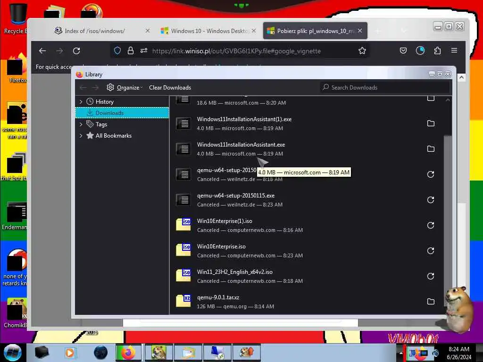Select qemu-w64-setup-20150115.exe file name
This screenshot has height=362, width=483.
(x=236, y=196)
